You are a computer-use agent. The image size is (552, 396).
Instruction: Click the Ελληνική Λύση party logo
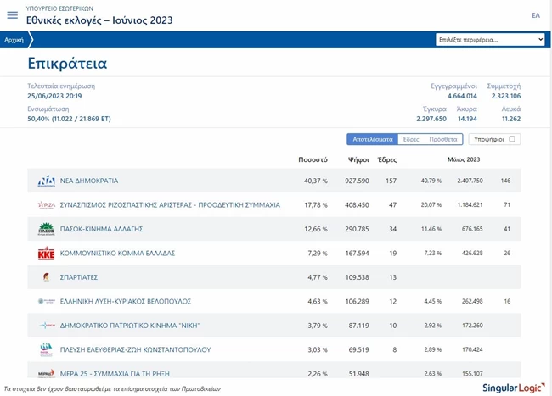click(x=46, y=301)
